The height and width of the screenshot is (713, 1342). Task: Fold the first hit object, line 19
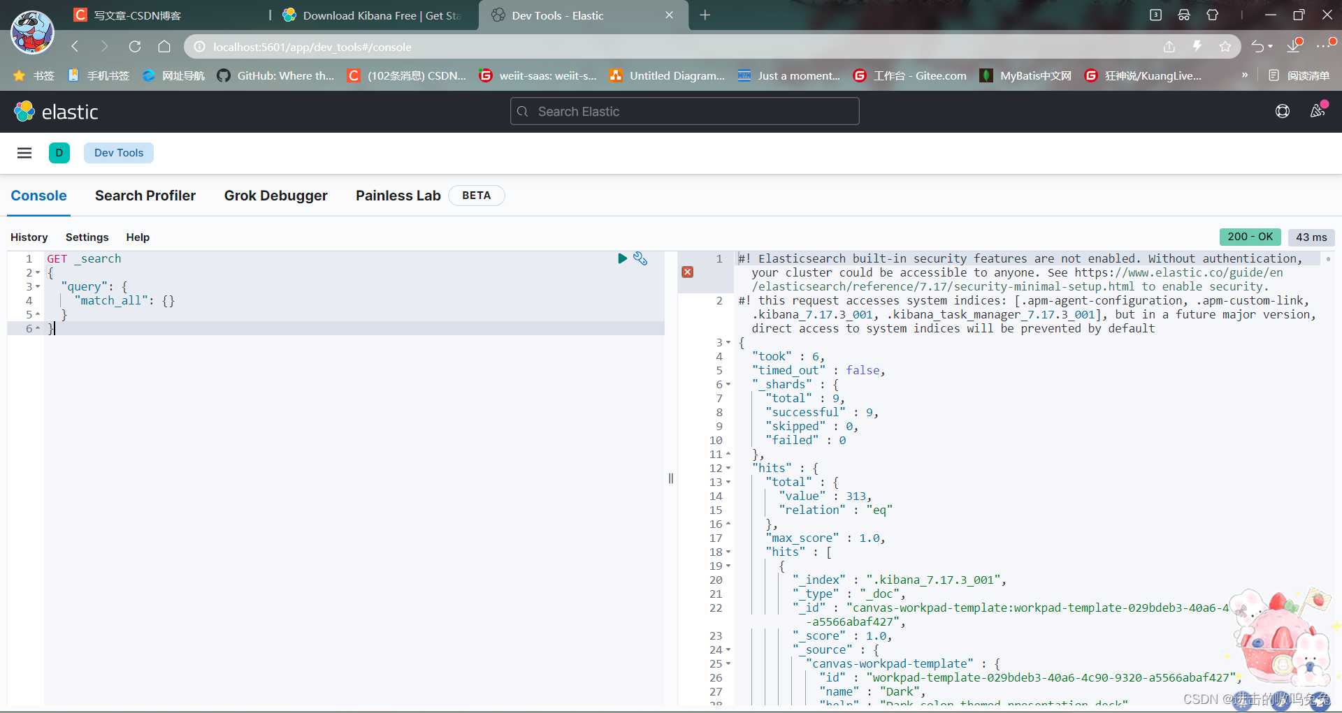coord(728,566)
